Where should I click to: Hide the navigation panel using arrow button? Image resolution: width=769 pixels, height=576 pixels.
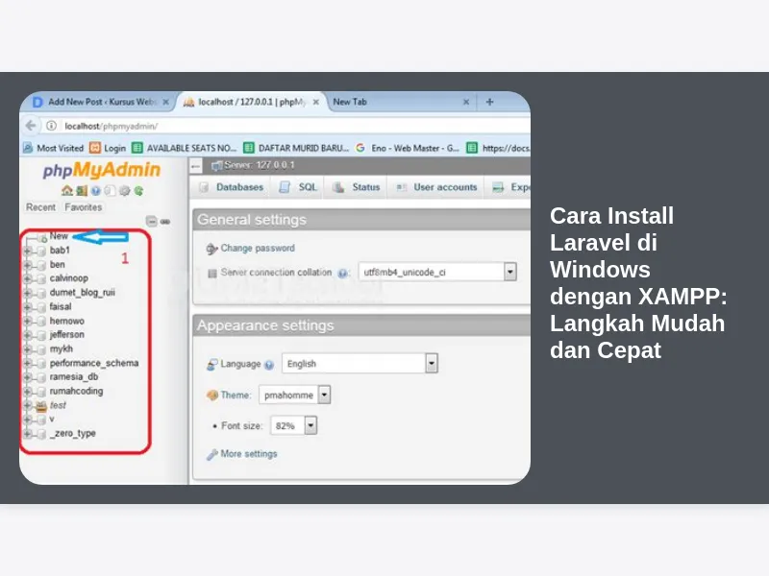click(196, 166)
